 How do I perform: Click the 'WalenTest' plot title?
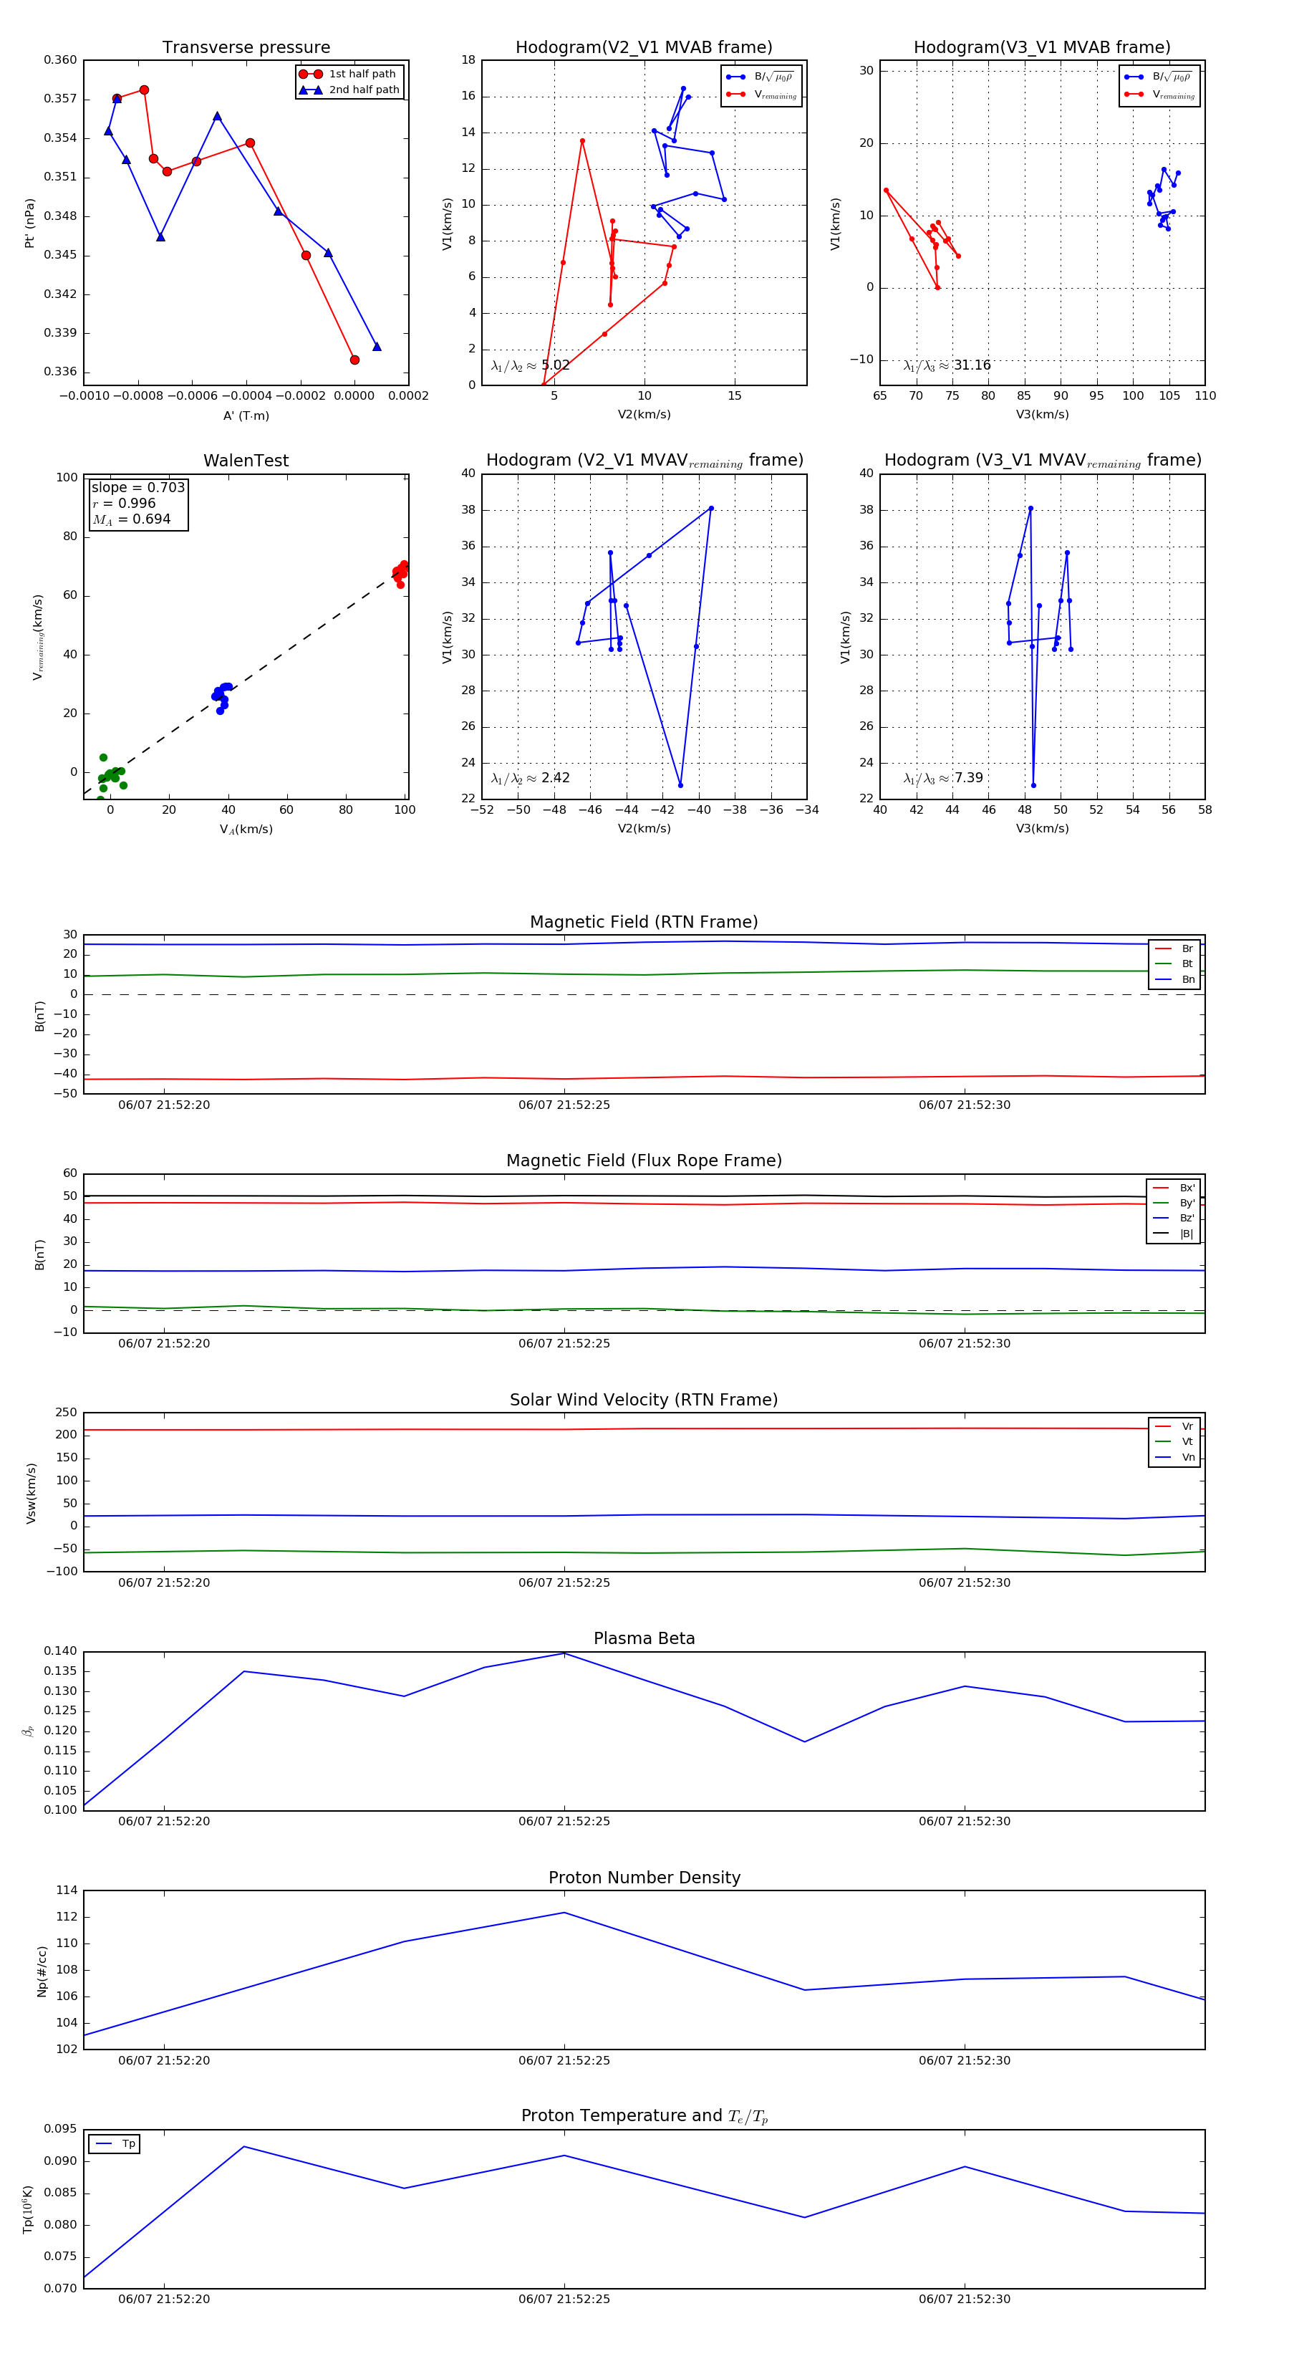coord(246,461)
